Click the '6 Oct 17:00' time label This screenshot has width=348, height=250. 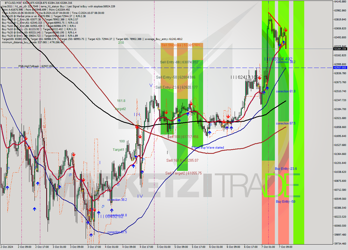(250, 247)
